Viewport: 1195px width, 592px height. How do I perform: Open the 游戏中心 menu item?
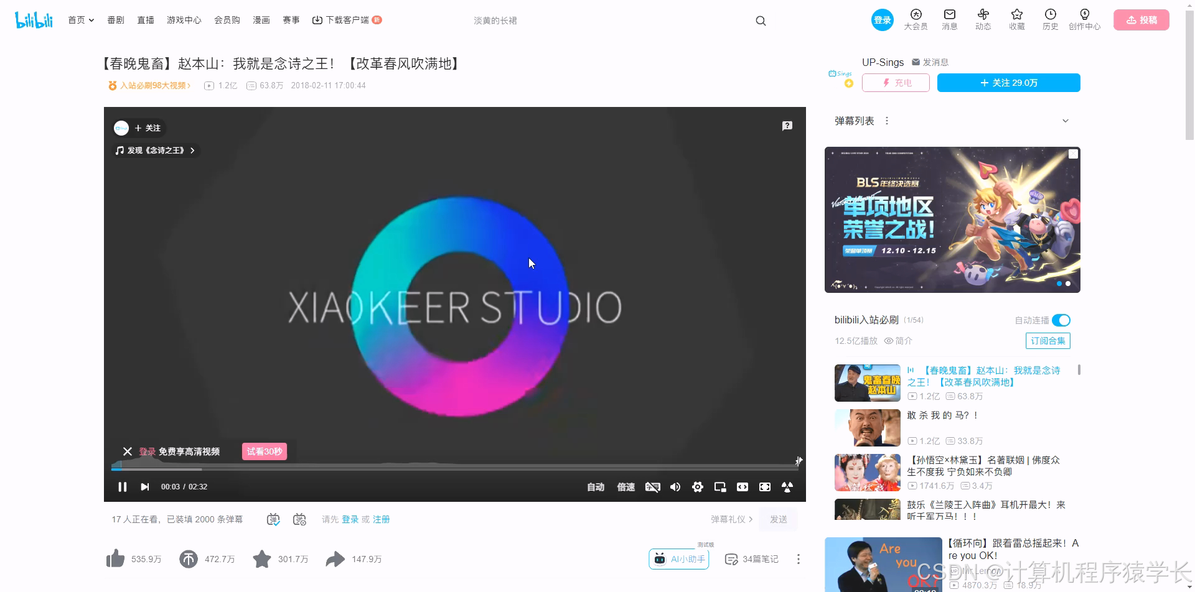184,19
